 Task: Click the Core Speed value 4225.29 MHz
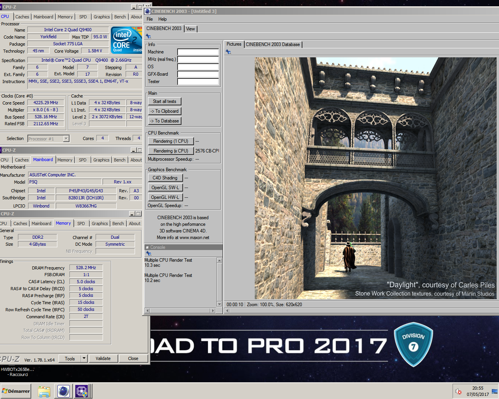tap(46, 103)
